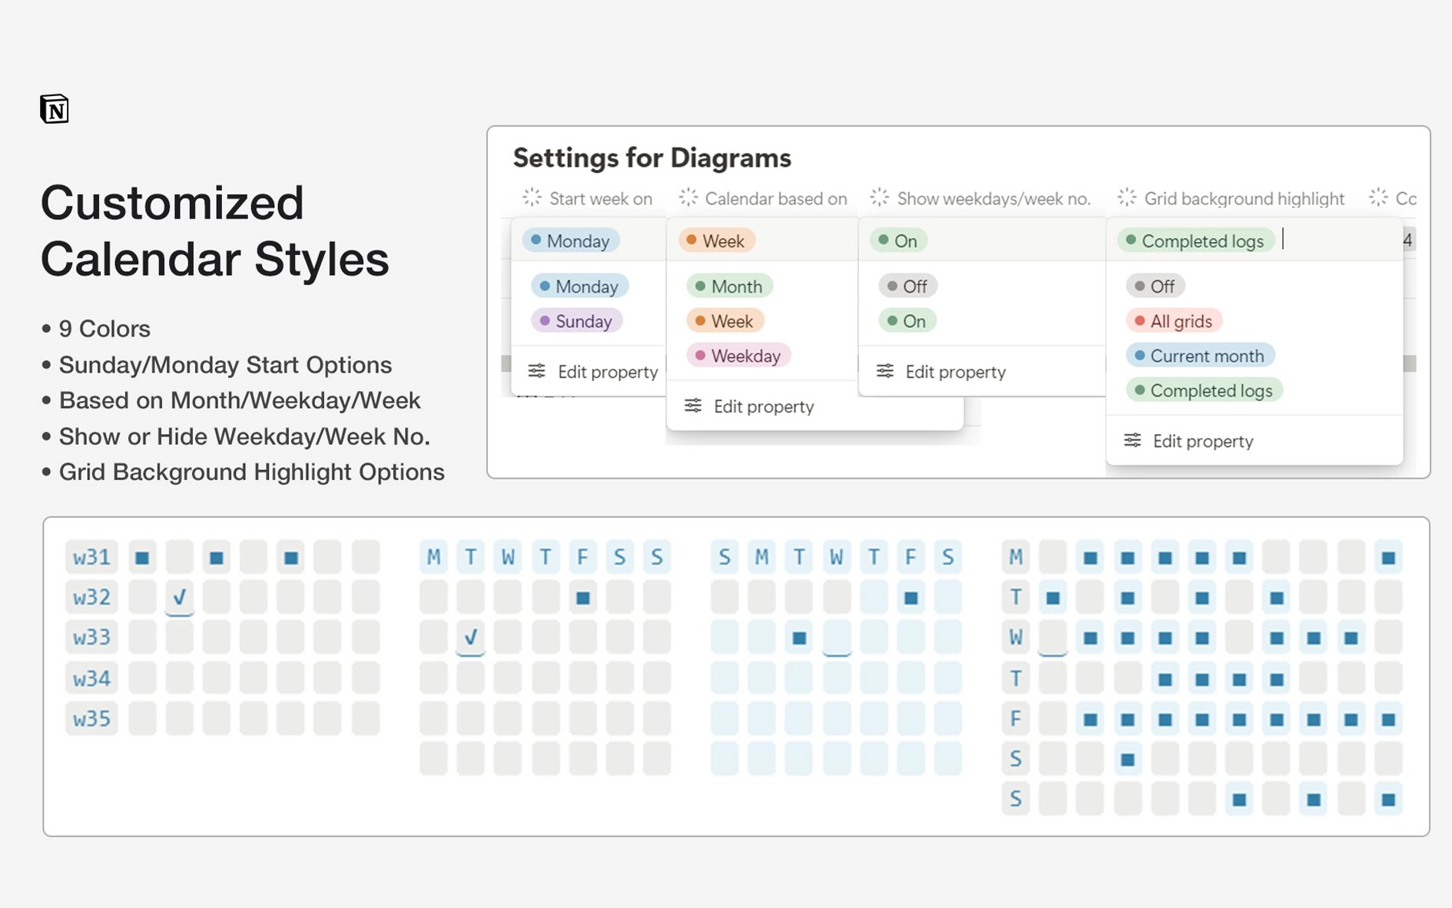Click sliders icon under Completed logs option

point(1132,440)
